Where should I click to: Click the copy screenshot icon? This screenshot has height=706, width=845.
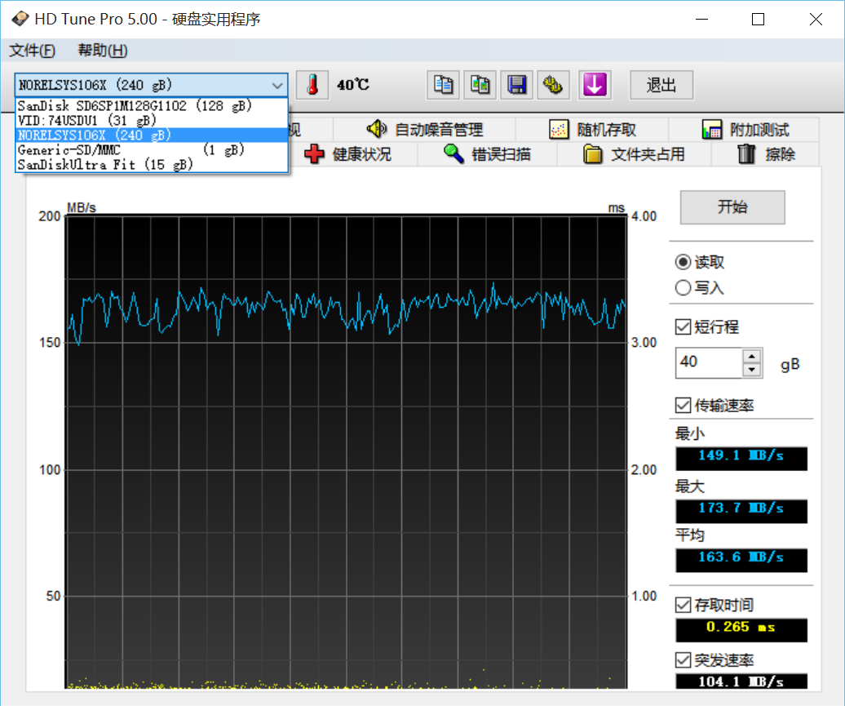(x=480, y=85)
